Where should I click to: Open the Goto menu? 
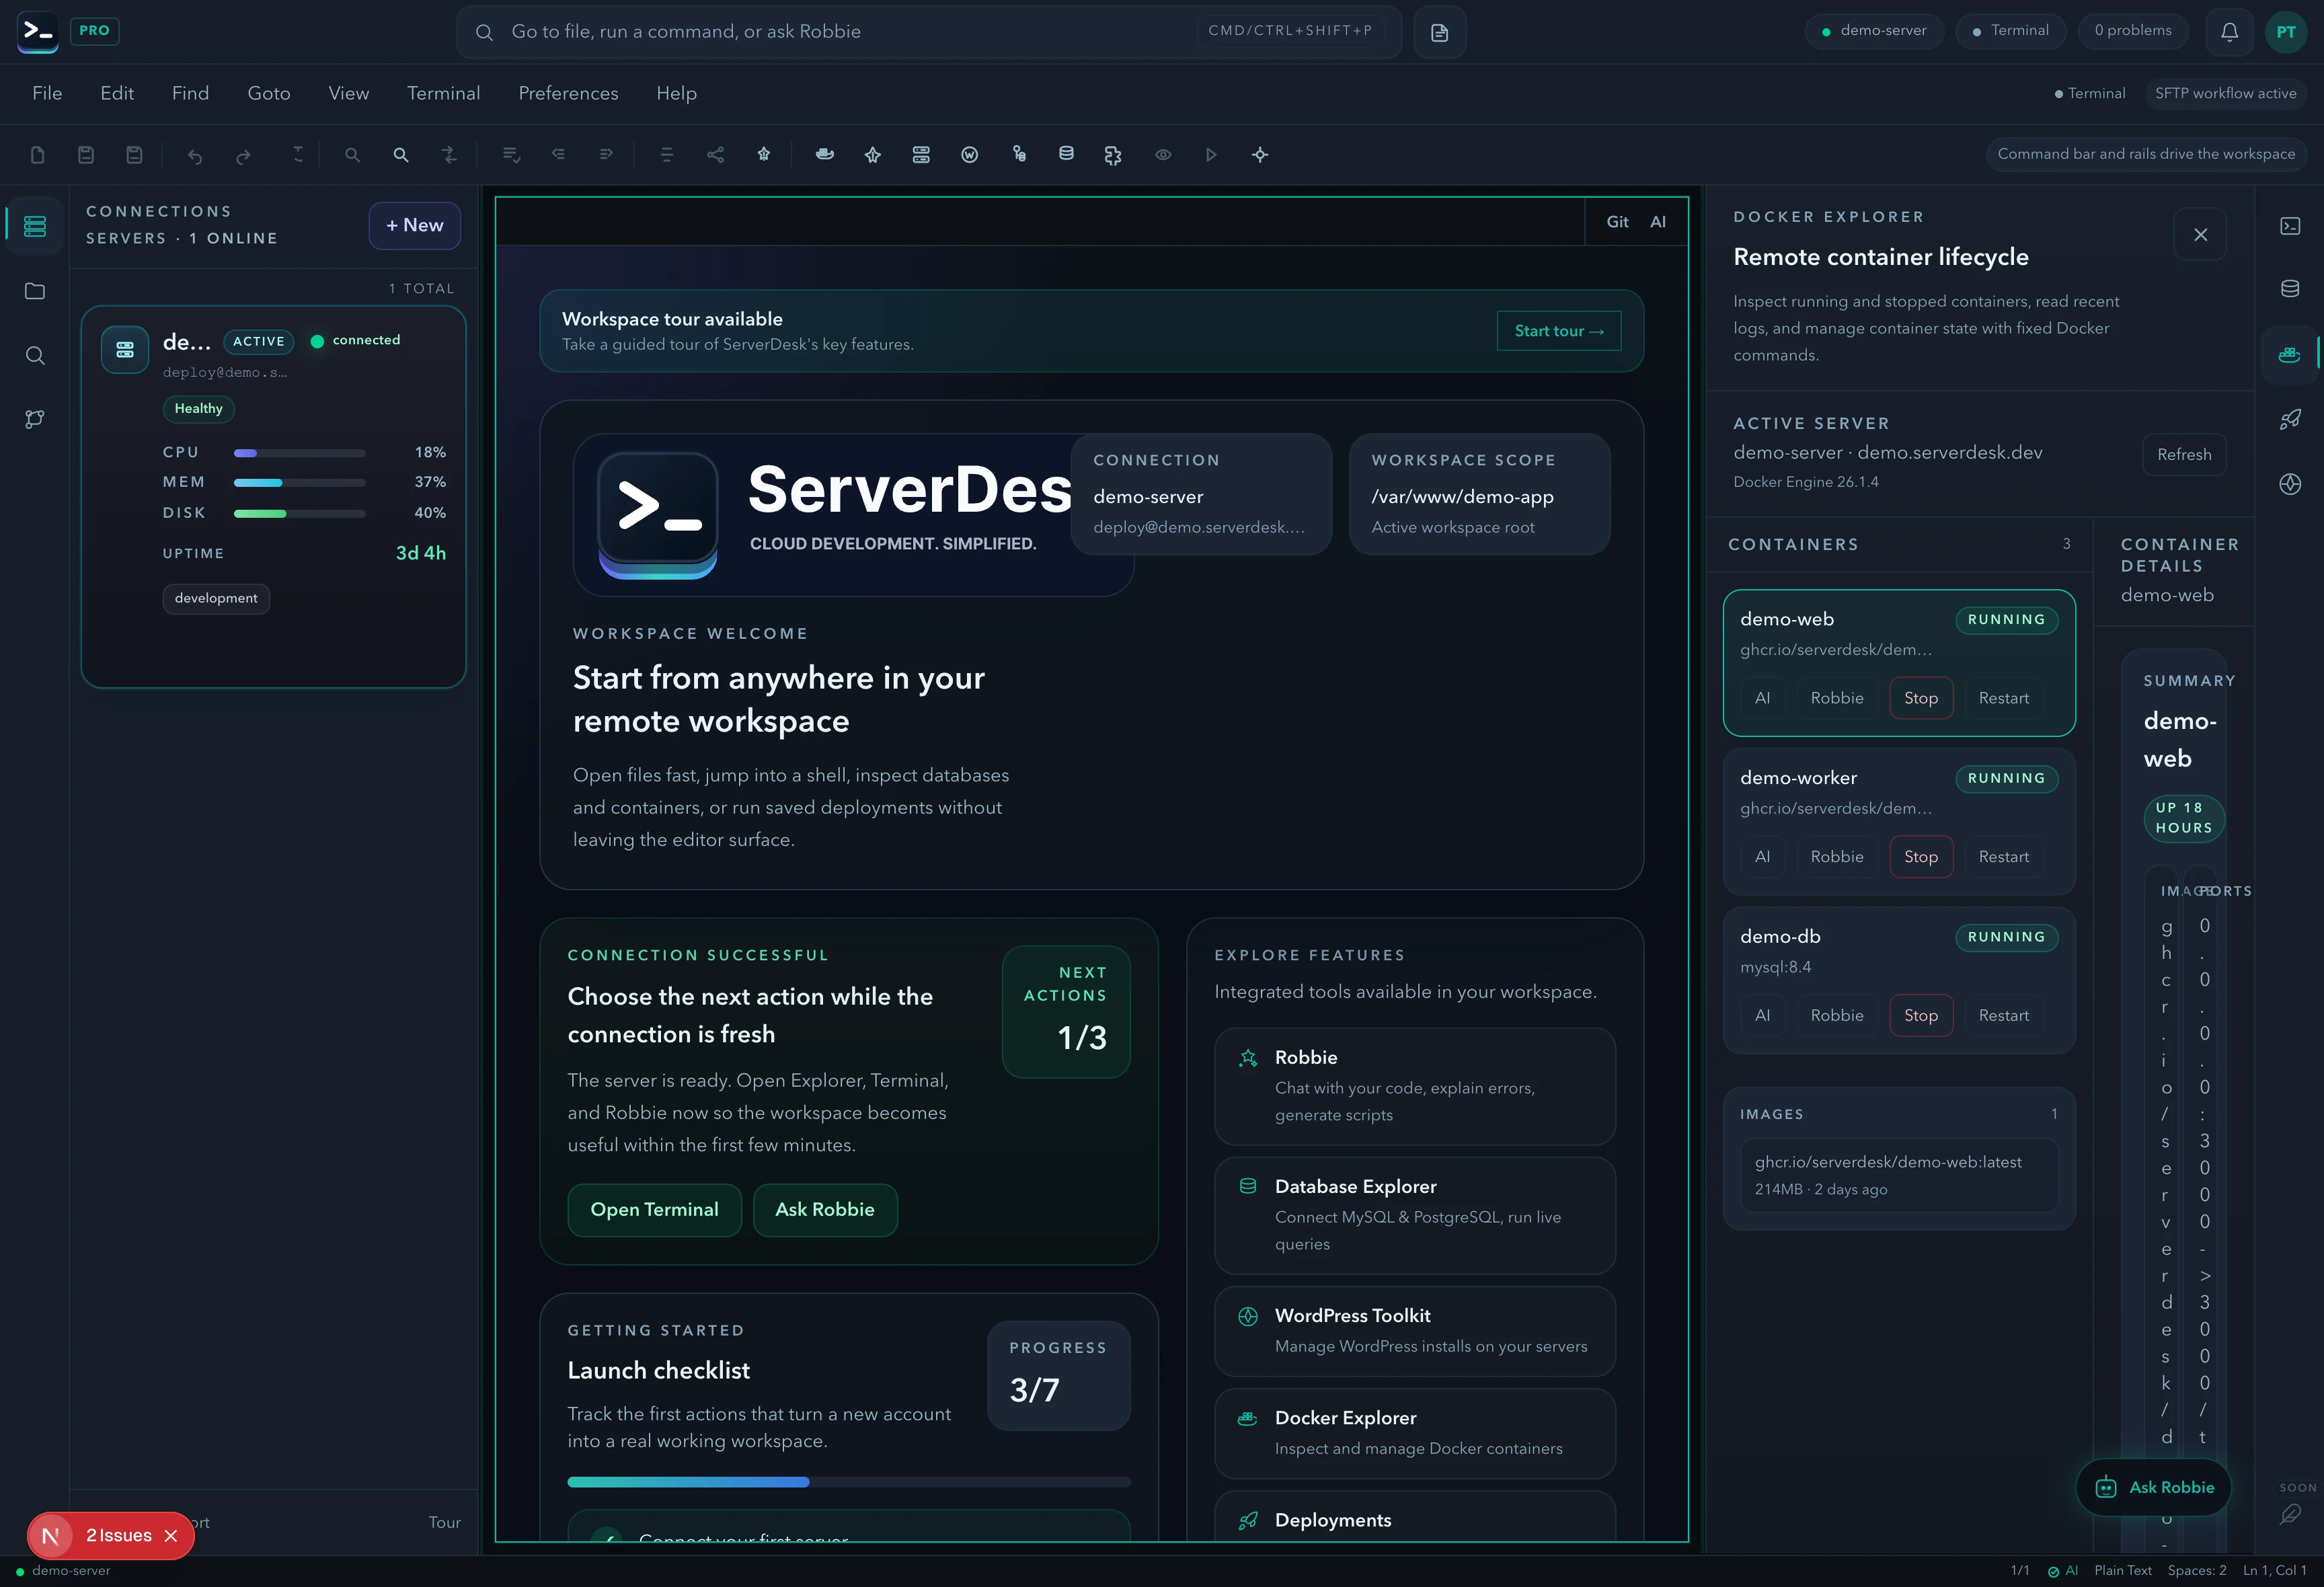269,93
